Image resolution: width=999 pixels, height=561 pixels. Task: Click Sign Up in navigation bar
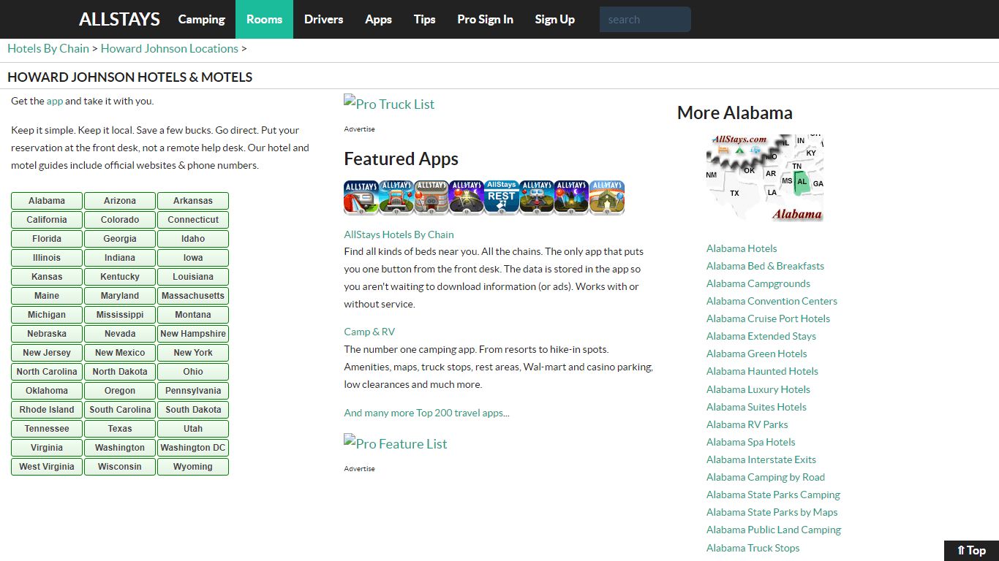555,20
